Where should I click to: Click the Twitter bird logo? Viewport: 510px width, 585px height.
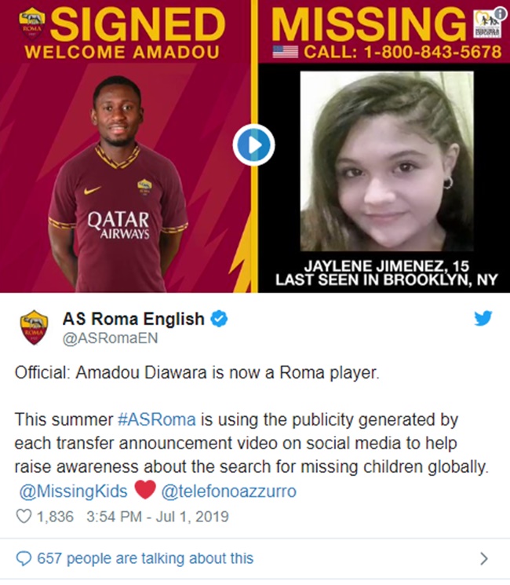(x=483, y=319)
